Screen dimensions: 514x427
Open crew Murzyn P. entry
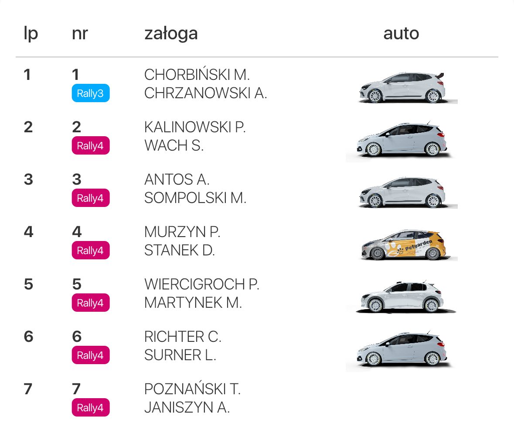click(182, 232)
